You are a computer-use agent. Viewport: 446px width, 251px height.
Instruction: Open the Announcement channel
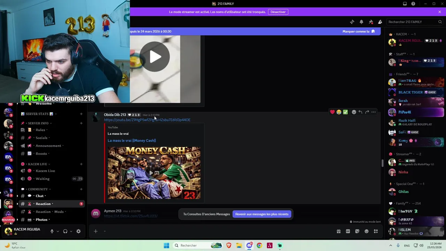(x=52, y=146)
